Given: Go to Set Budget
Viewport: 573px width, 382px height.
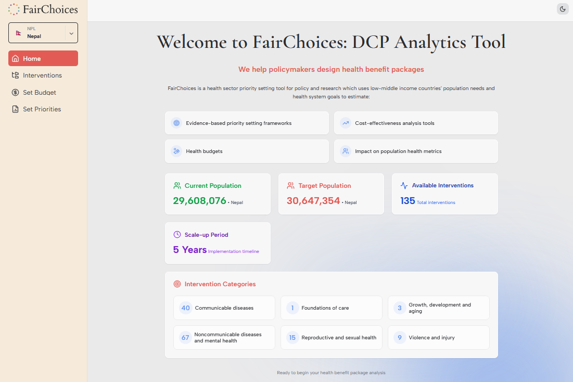Looking at the screenshot, I should [x=43, y=92].
